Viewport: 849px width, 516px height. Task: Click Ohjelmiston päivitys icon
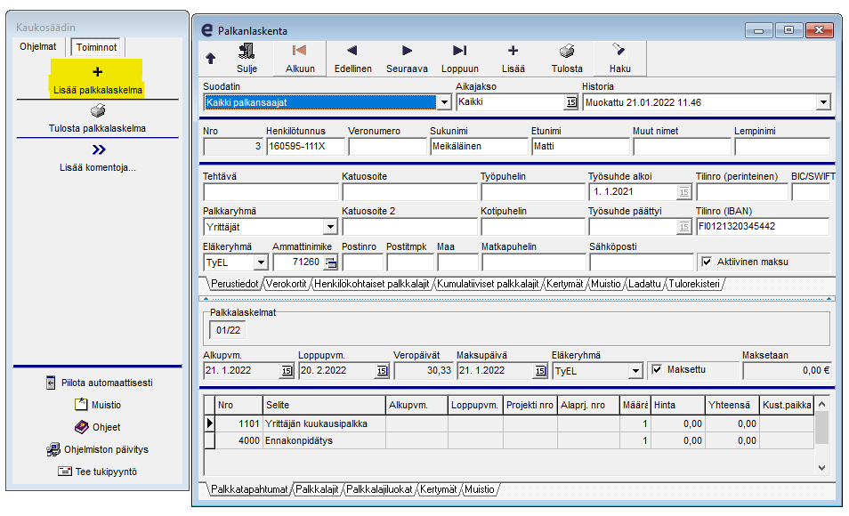[53, 449]
